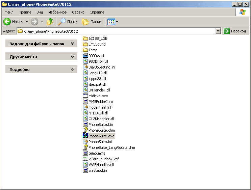Select the Lang419.dll file icon

pyautogui.click(x=85, y=73)
